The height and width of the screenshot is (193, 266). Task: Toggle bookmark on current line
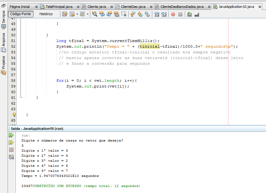click(x=148, y=14)
